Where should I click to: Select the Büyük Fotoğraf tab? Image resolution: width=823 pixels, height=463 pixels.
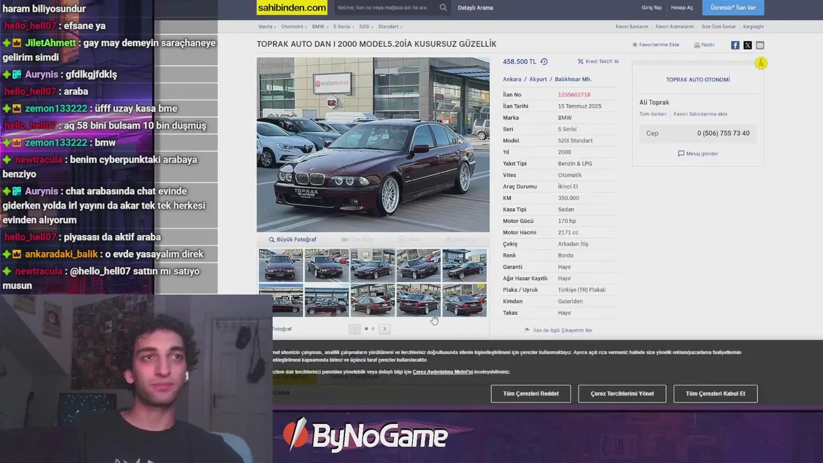pyautogui.click(x=293, y=239)
